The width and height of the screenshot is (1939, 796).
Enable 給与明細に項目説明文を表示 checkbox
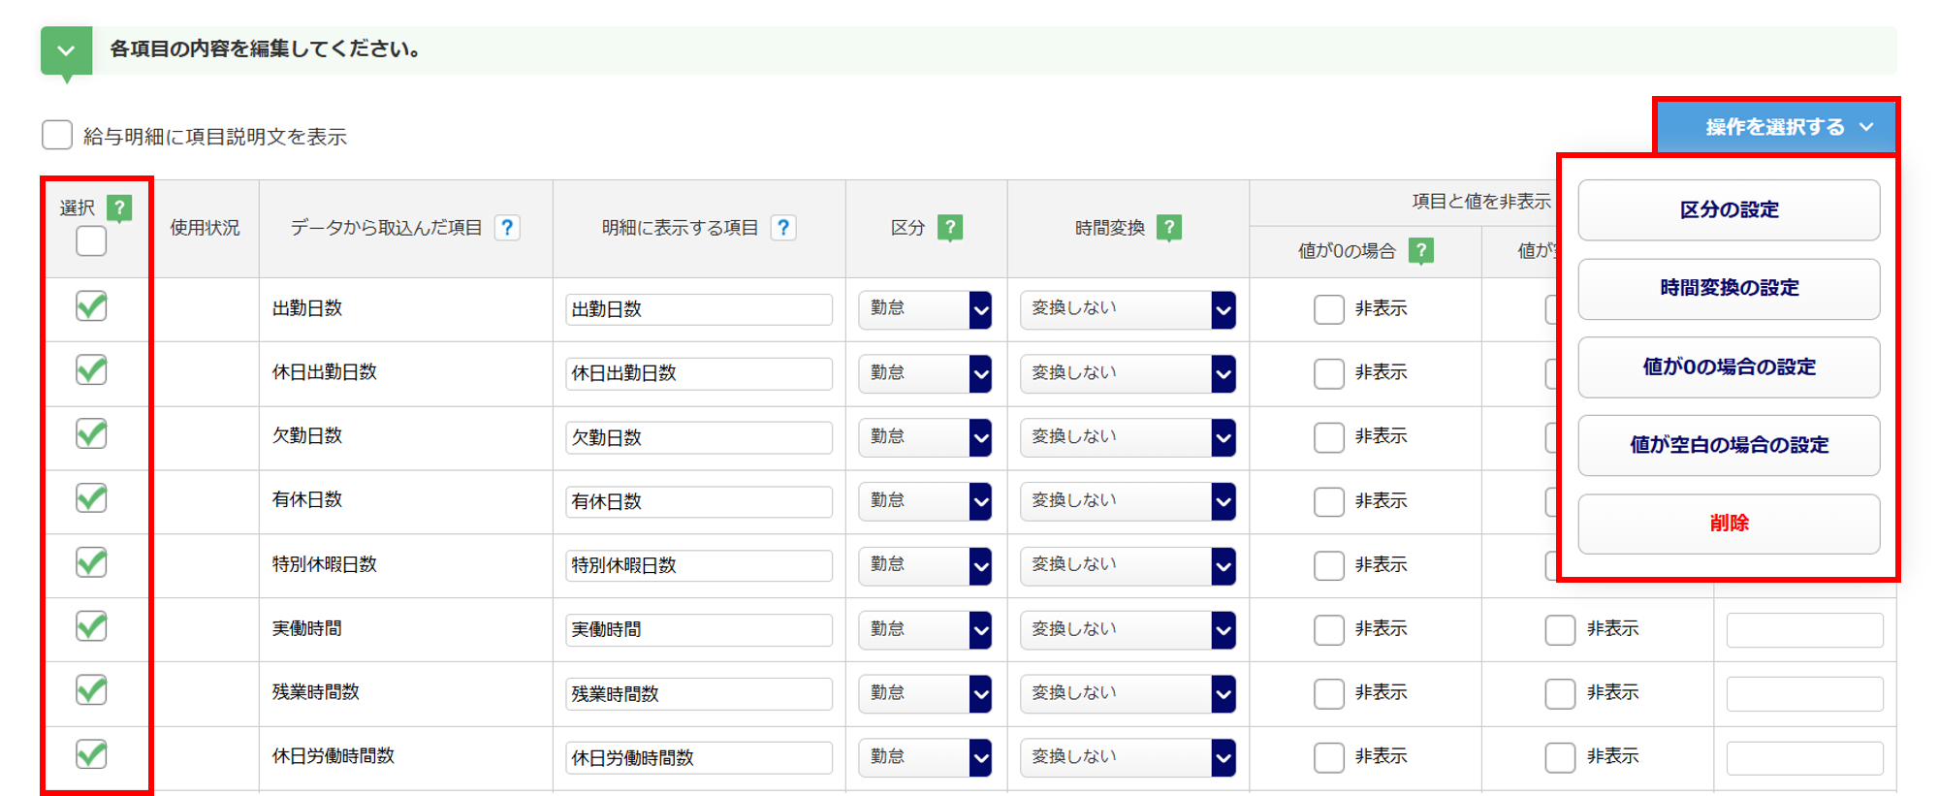click(57, 135)
